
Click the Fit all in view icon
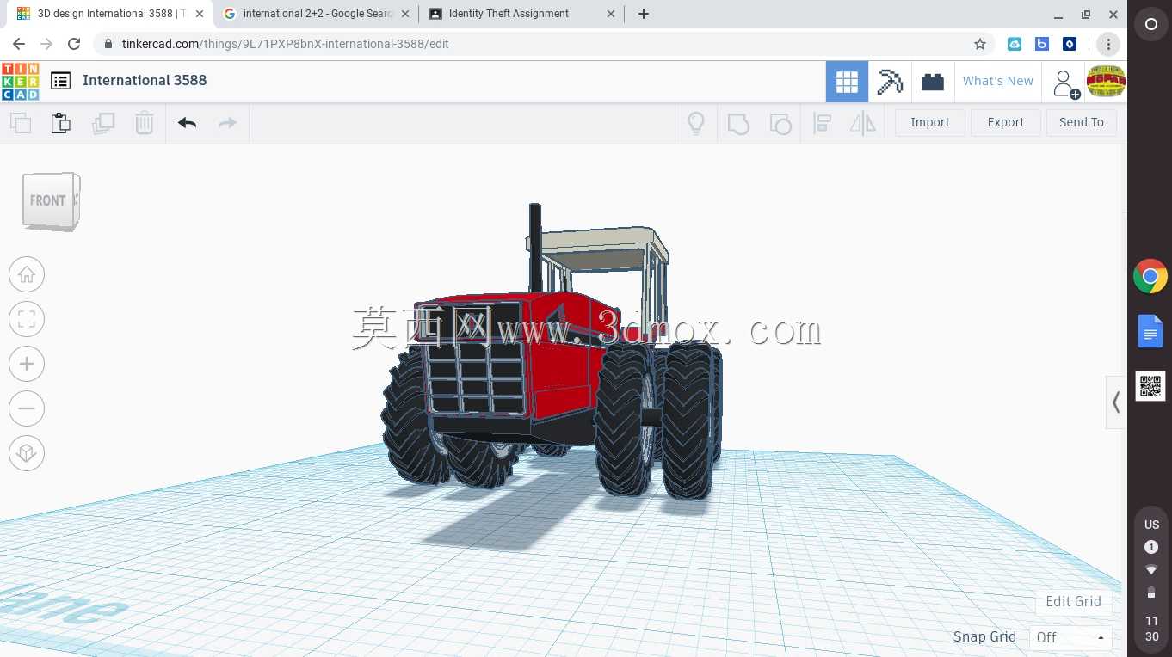pos(27,319)
